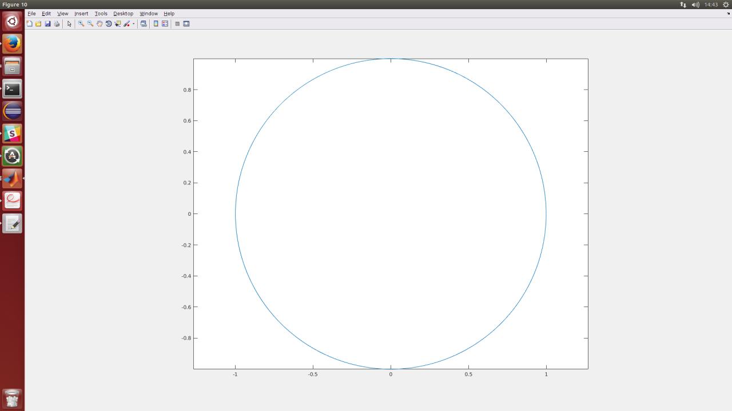Viewport: 732px width, 411px height.
Task: Click the x-axis tick label 1
Action: (546, 374)
